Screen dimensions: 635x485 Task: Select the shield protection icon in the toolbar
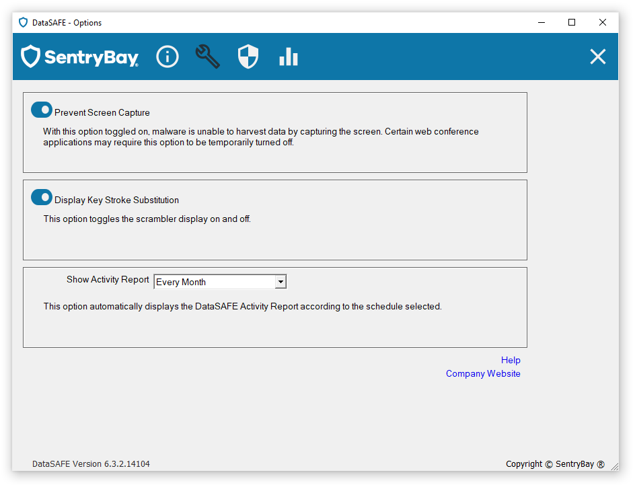click(x=248, y=57)
